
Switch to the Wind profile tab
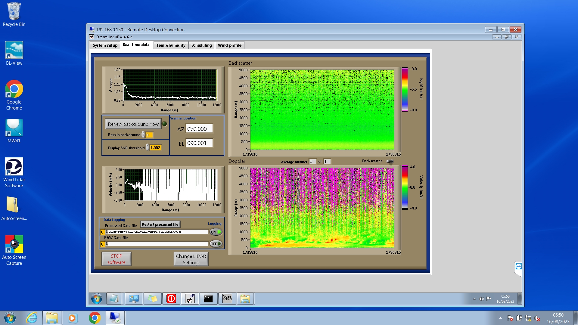pyautogui.click(x=229, y=45)
